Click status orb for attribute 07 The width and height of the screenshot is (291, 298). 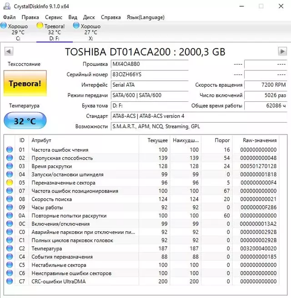(10, 191)
